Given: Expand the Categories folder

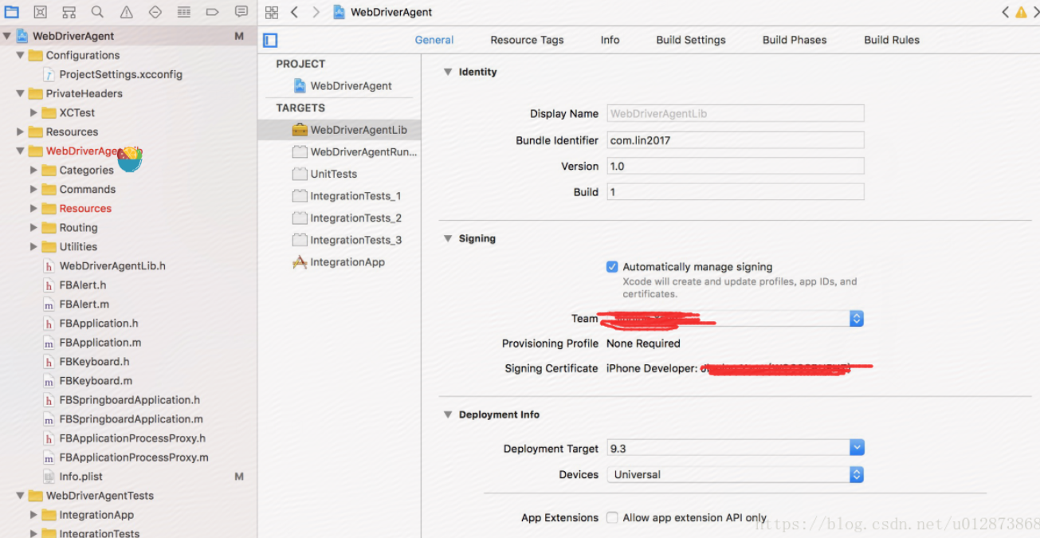Looking at the screenshot, I should click(x=33, y=170).
